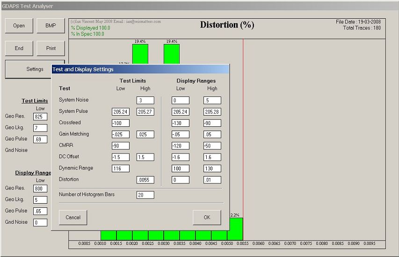
Task: Edit Geo Lkg. test limit low field
Action: 40,128
